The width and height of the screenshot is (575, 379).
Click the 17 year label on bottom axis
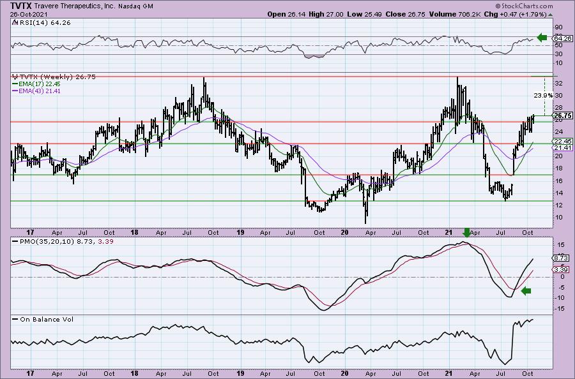pyautogui.click(x=30, y=373)
